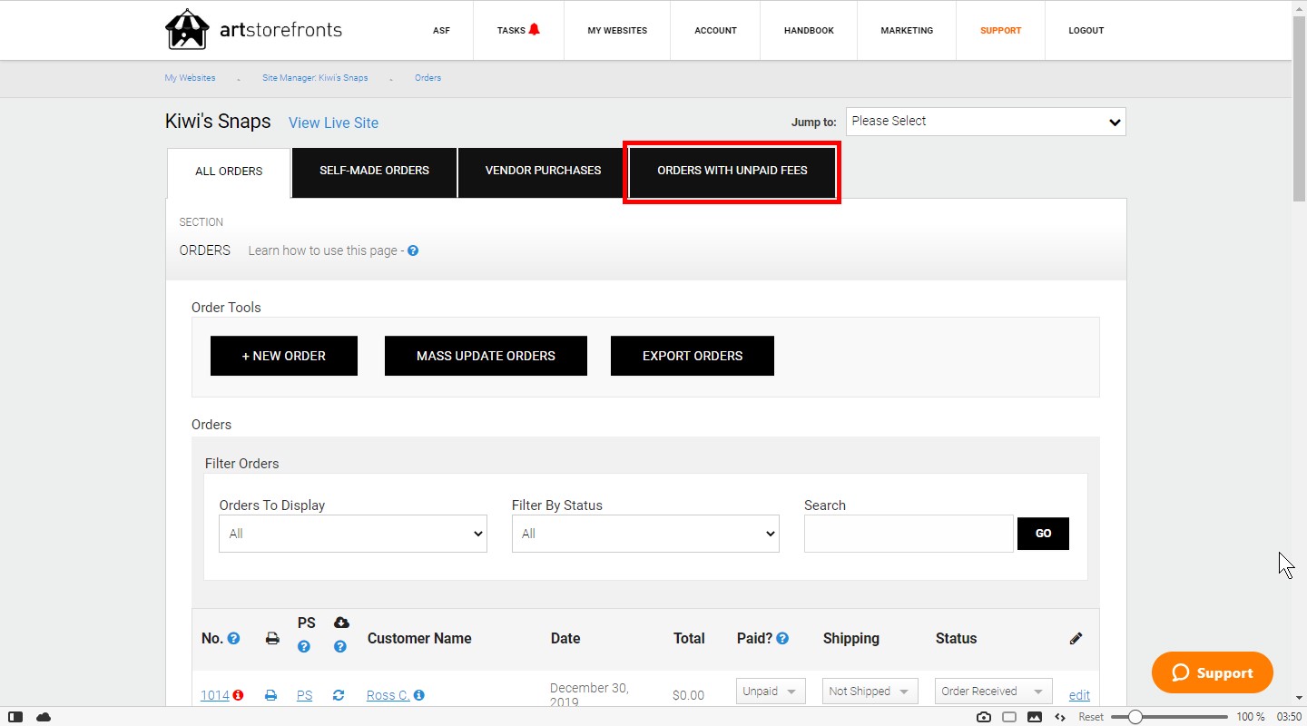Click the edit link for order 1014
This screenshot has width=1307, height=726.
point(1079,695)
